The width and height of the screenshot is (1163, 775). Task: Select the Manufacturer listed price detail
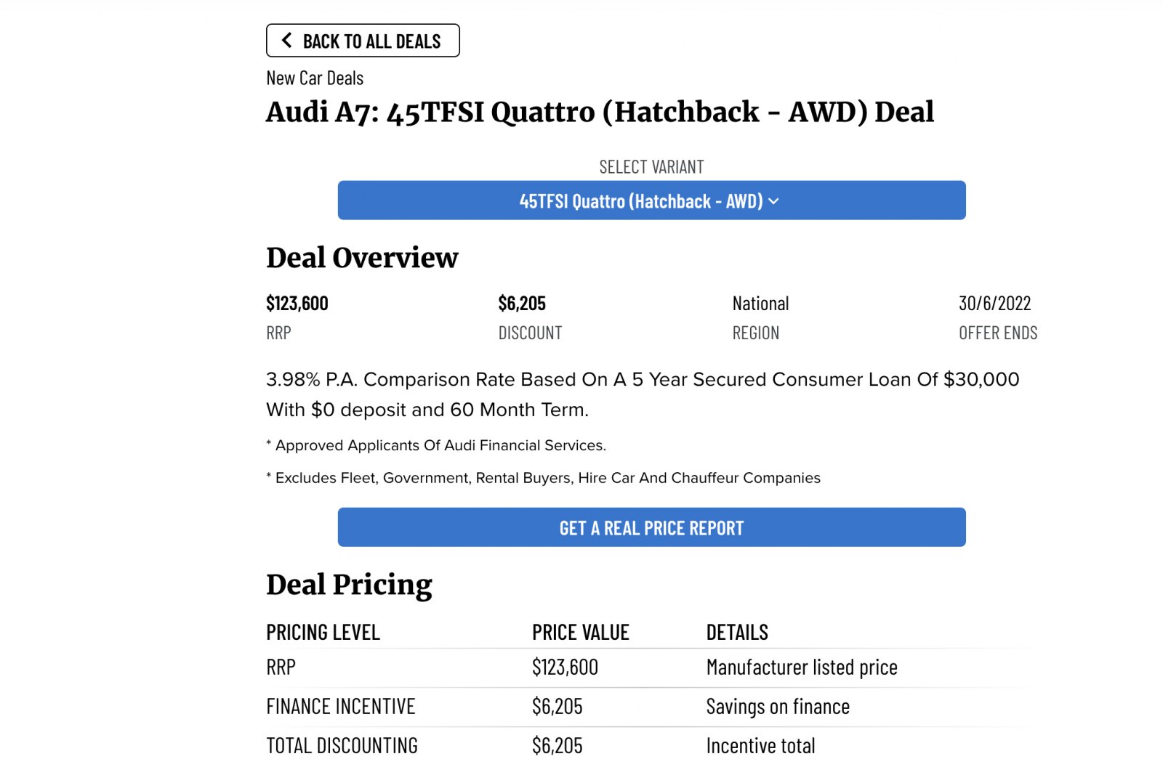tap(801, 667)
